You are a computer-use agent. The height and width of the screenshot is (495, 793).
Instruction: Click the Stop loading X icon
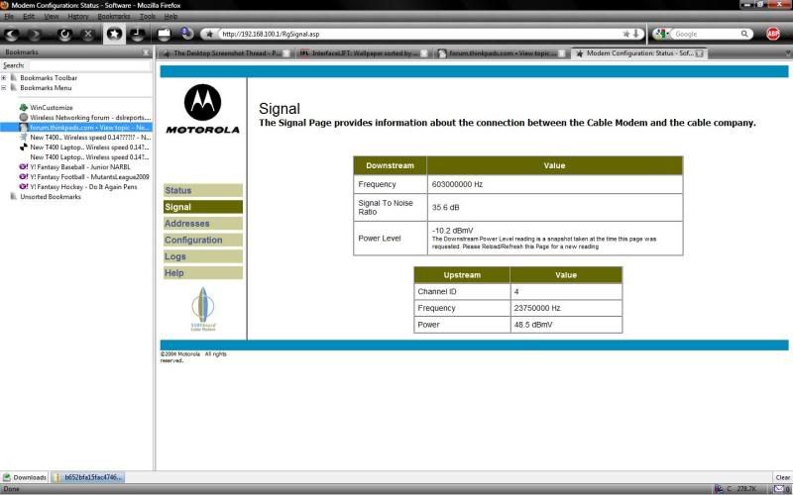pyautogui.click(x=88, y=34)
